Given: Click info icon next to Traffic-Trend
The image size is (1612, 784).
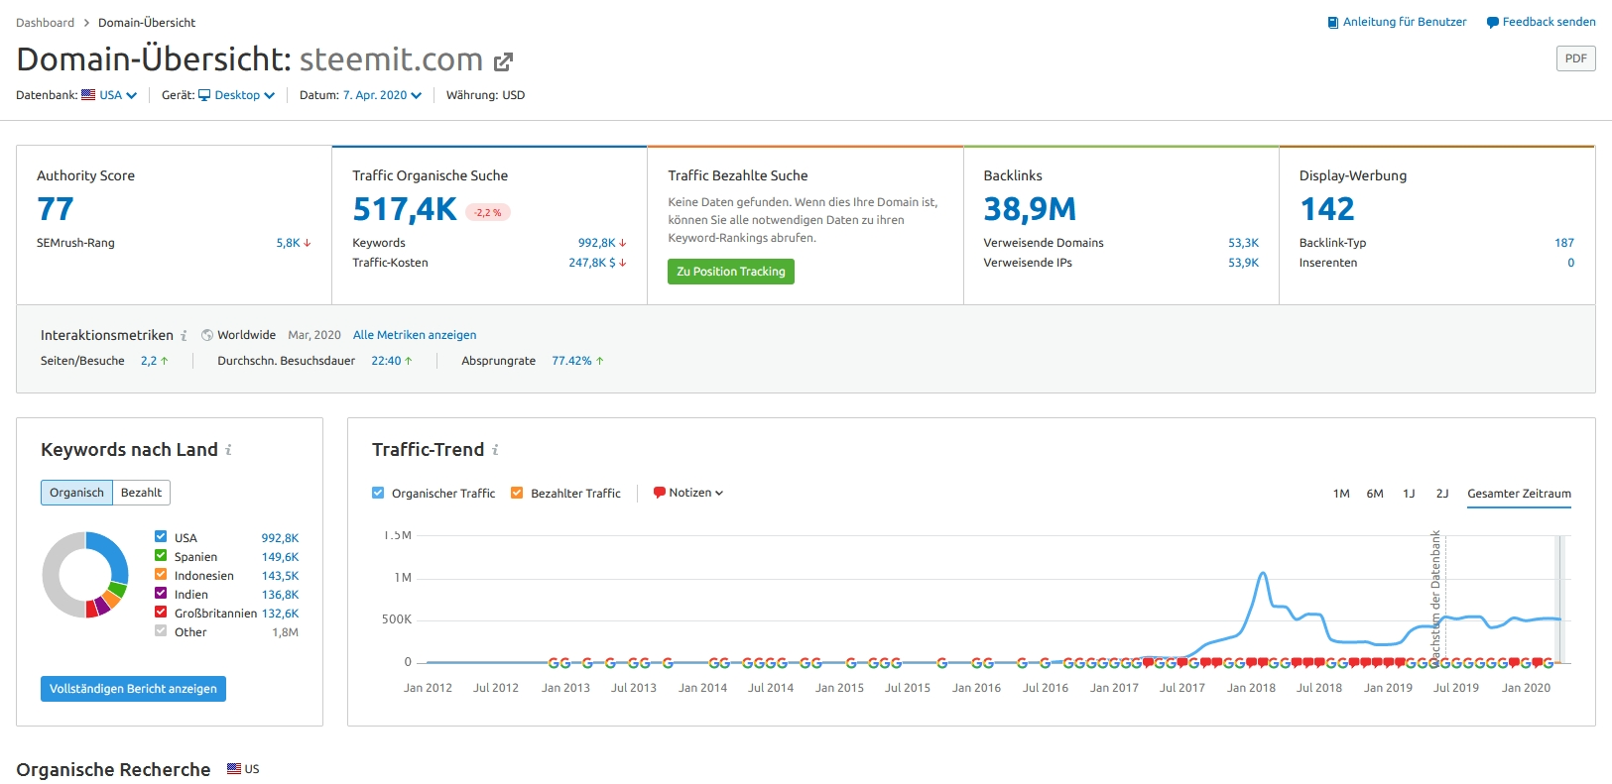Looking at the screenshot, I should [x=495, y=450].
